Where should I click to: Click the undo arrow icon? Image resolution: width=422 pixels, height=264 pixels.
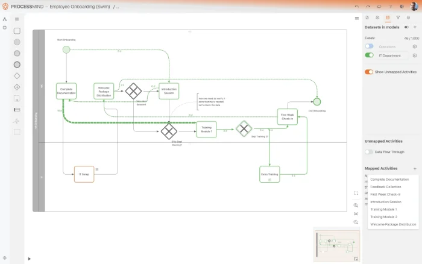click(357, 6)
